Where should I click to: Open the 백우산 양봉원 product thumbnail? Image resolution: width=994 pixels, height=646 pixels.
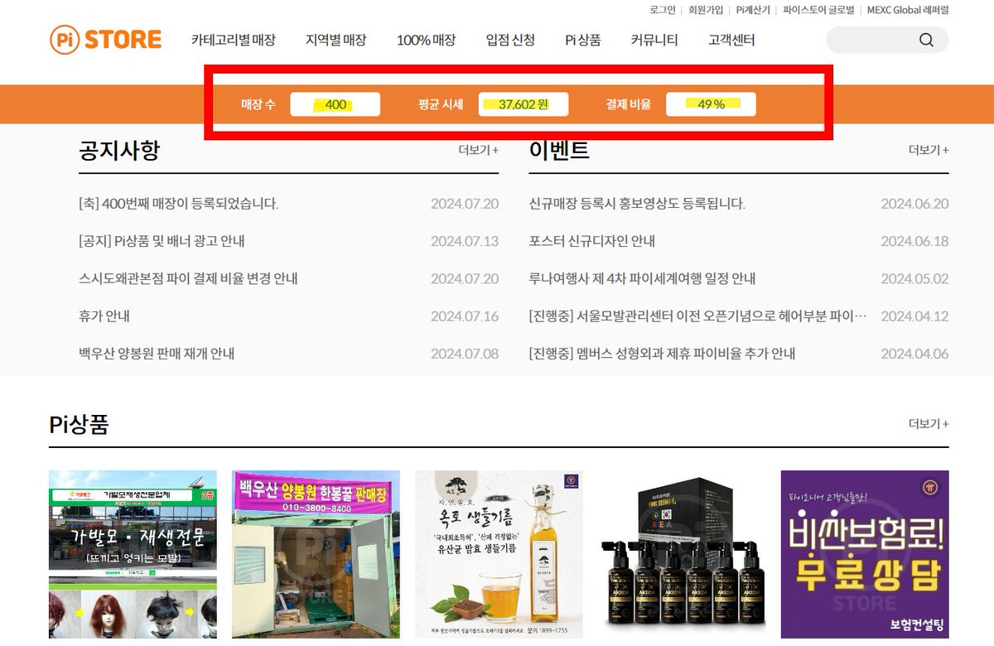(x=316, y=555)
